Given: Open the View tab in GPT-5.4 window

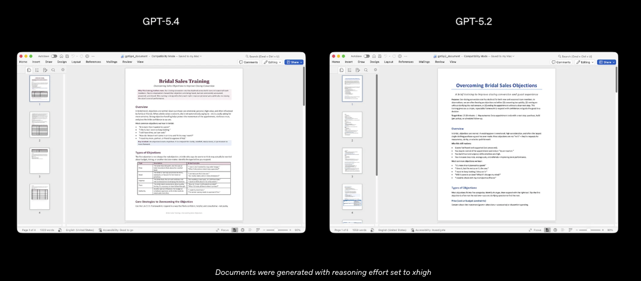Looking at the screenshot, I should [x=140, y=62].
